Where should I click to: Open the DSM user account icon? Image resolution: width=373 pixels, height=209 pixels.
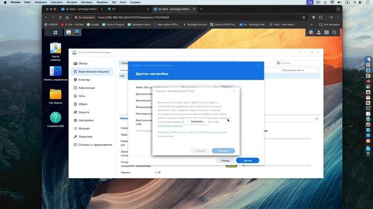point(319,33)
